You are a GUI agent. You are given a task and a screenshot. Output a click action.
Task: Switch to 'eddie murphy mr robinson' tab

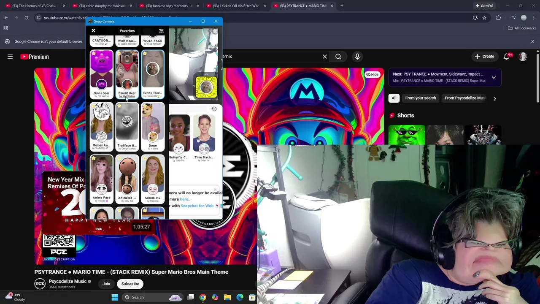tap(103, 6)
